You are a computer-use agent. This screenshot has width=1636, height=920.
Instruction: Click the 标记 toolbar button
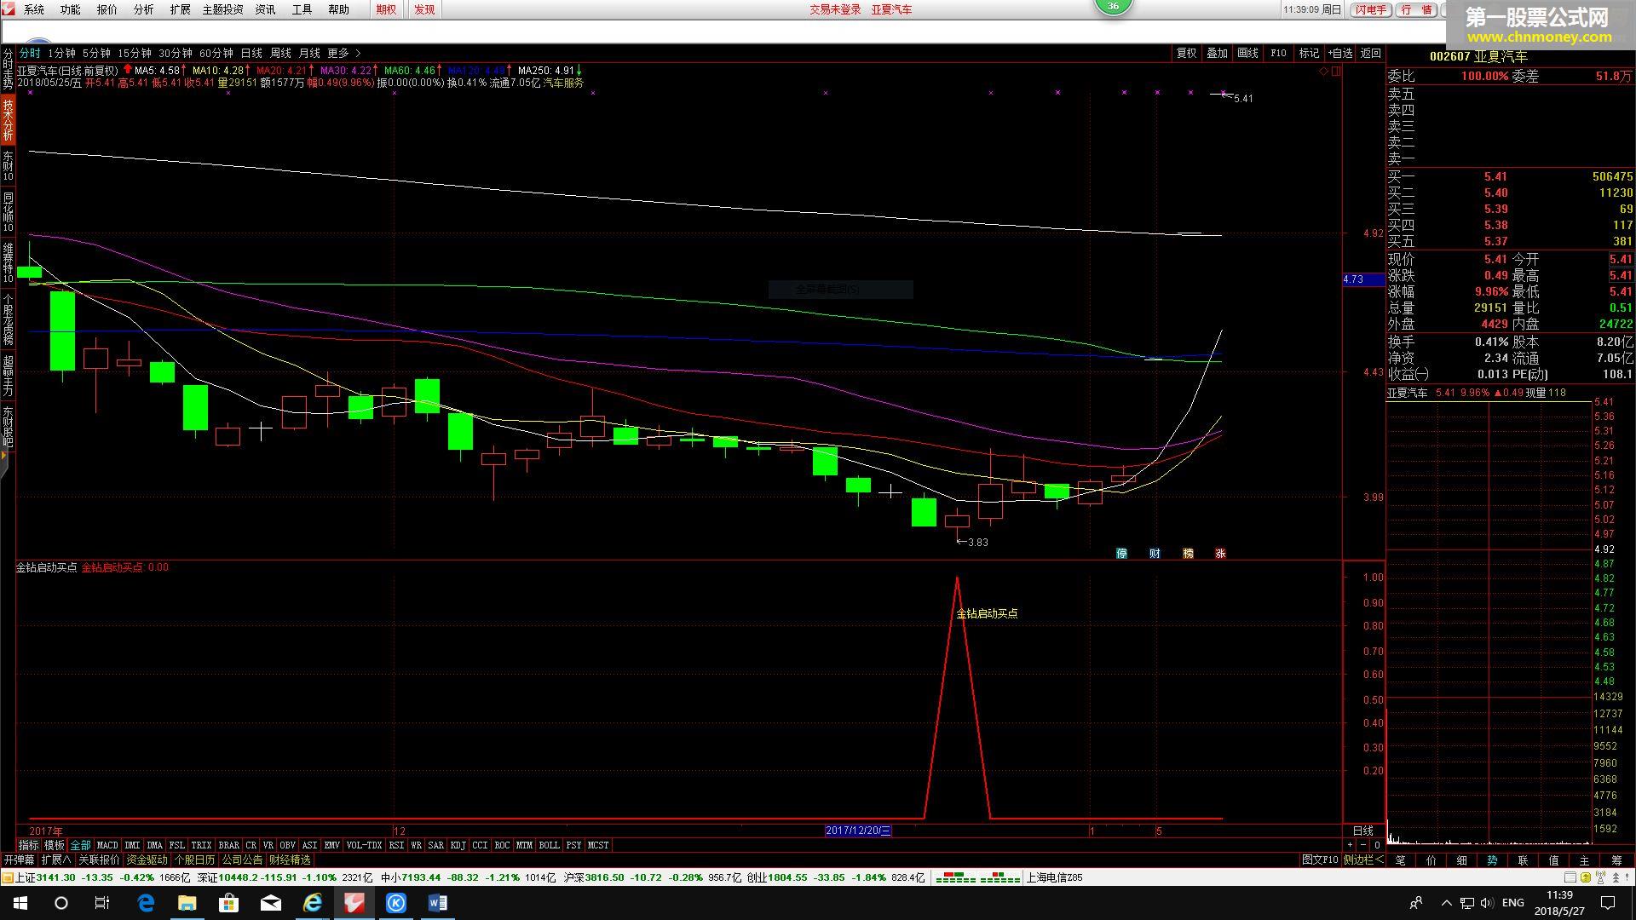pos(1309,53)
